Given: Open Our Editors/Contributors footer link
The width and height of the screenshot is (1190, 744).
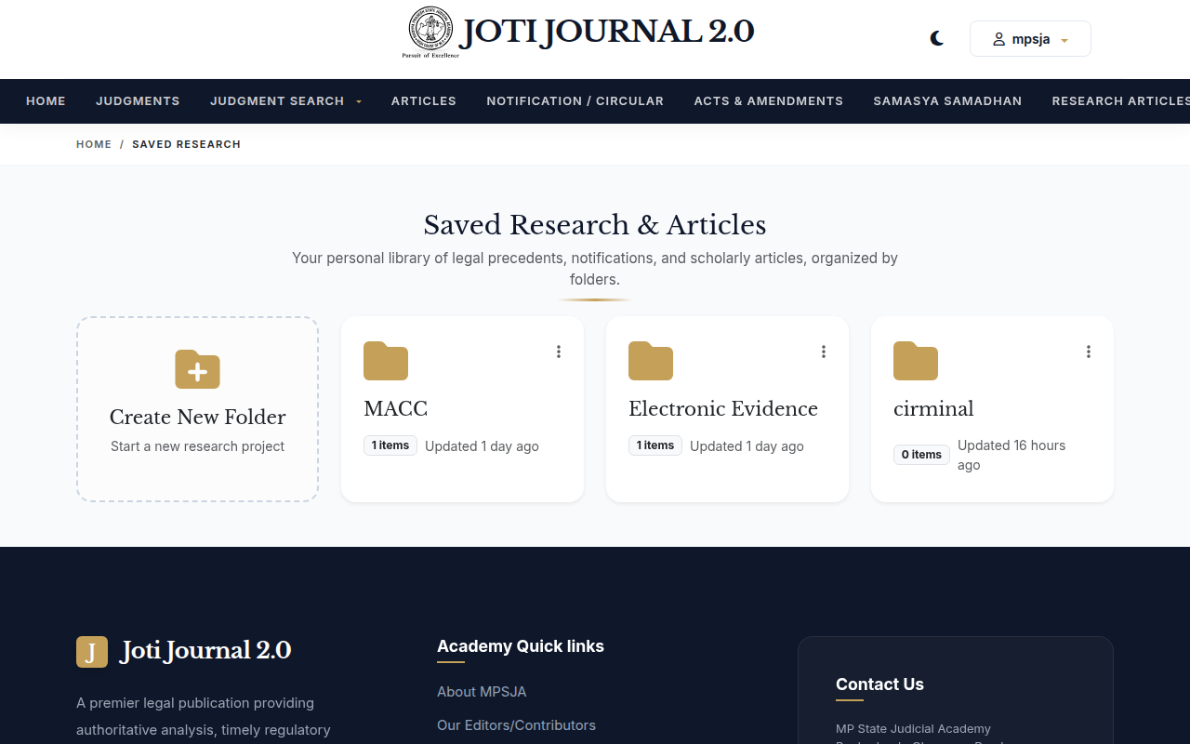Looking at the screenshot, I should [516, 725].
